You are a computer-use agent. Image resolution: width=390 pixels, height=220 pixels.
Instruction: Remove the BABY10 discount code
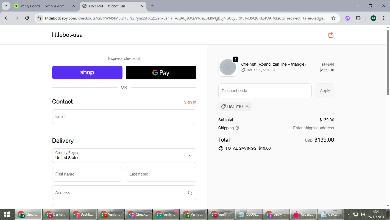click(x=247, y=106)
